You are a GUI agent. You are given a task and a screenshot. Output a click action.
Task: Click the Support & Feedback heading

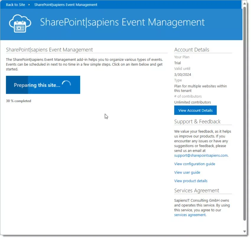point(197,122)
